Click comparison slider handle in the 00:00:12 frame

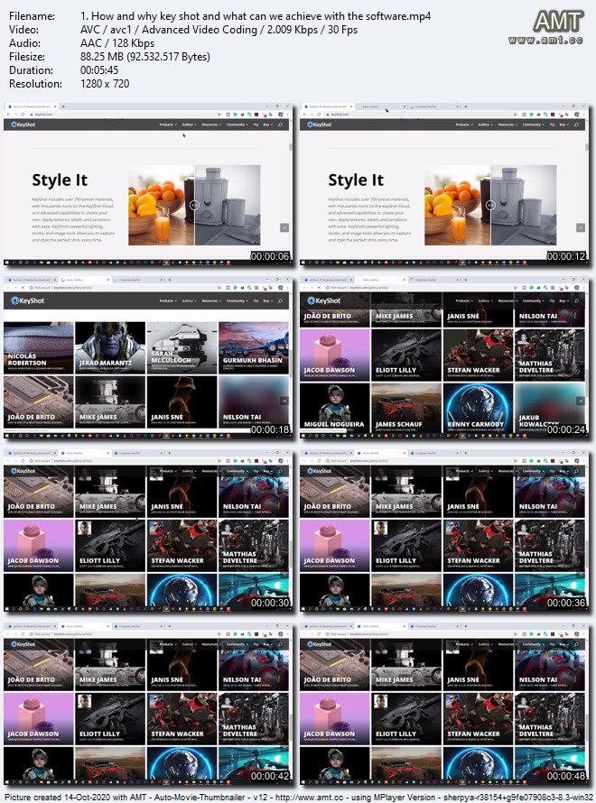490,205
